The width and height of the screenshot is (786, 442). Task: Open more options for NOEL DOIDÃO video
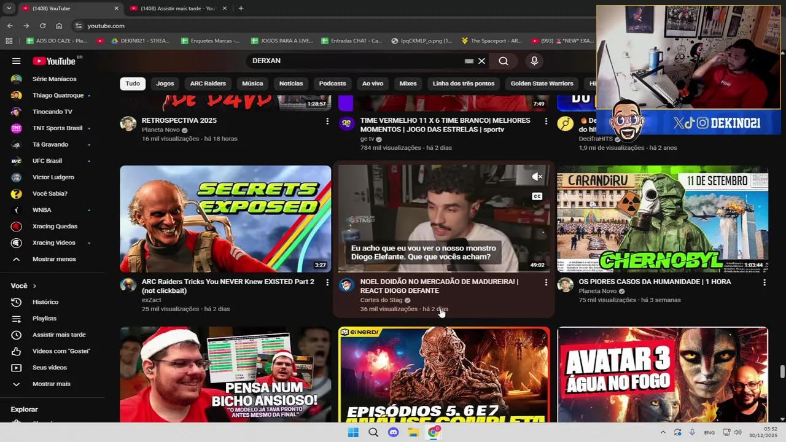(x=546, y=282)
